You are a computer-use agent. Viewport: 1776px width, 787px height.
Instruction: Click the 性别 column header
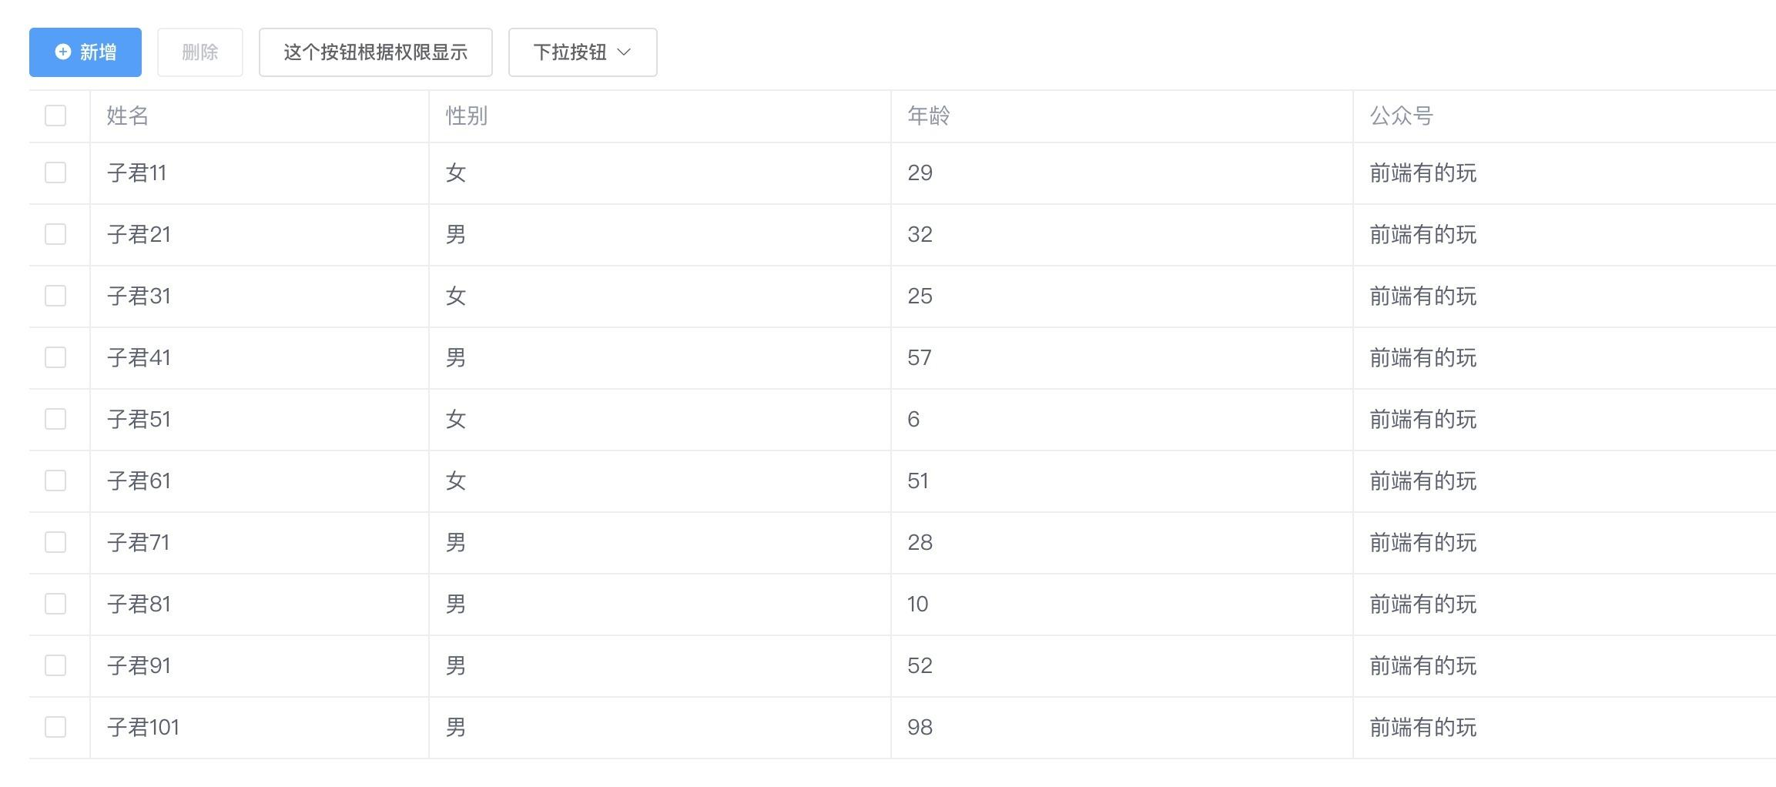tap(467, 116)
